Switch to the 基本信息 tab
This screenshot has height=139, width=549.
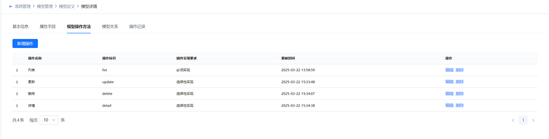tap(21, 27)
